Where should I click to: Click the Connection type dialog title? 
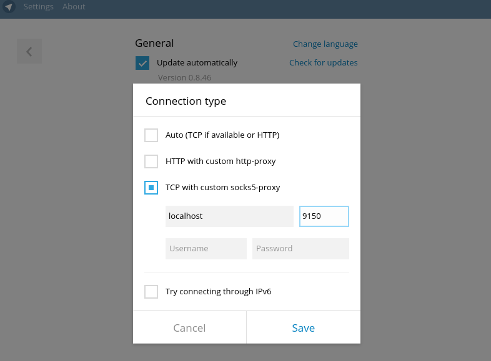(x=186, y=101)
